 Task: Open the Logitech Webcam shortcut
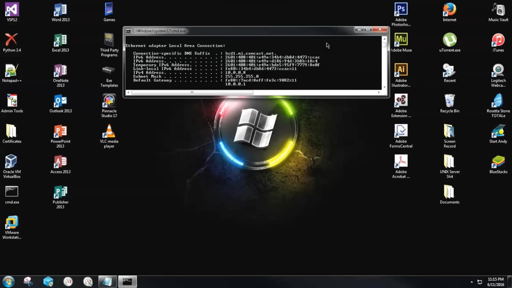(498, 75)
